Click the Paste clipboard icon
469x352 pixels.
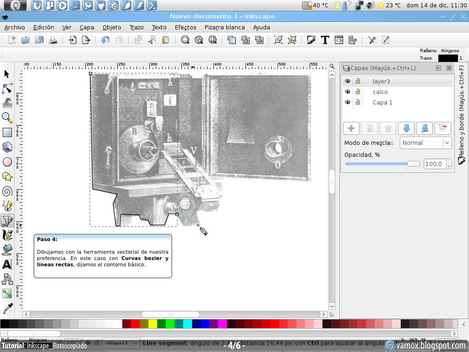click(165, 40)
